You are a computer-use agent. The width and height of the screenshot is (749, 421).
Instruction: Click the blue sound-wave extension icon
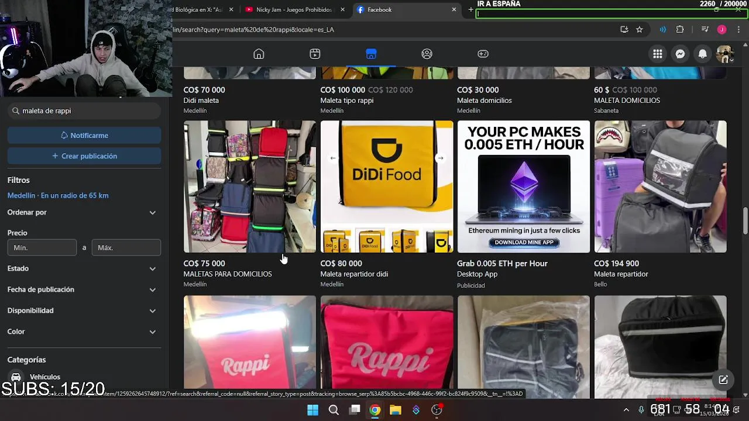662,29
